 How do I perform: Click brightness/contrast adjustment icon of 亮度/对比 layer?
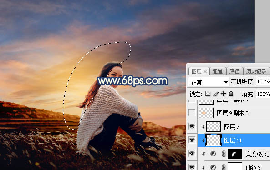[x=213, y=154]
